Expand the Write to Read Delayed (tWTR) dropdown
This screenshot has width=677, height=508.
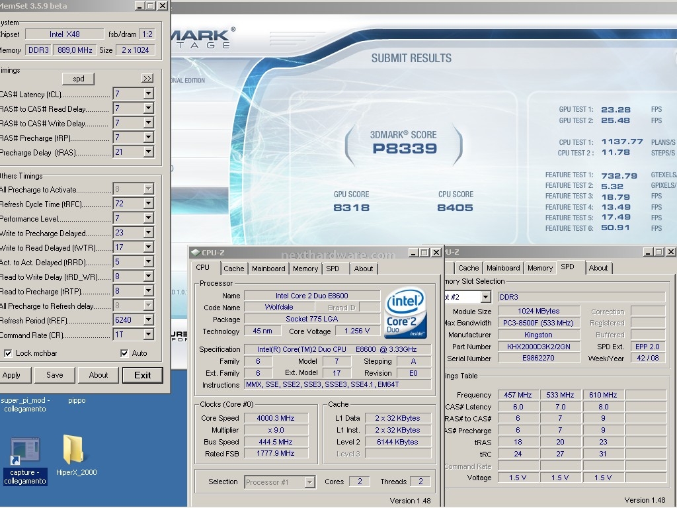click(x=149, y=247)
